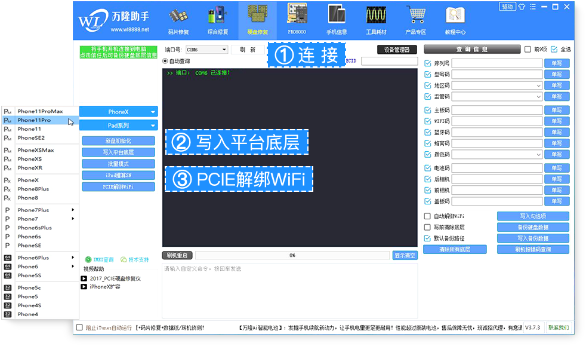Select the 硬盘修复 disk repair tool
Image resolution: width=586 pixels, height=346 pixels.
[x=258, y=20]
